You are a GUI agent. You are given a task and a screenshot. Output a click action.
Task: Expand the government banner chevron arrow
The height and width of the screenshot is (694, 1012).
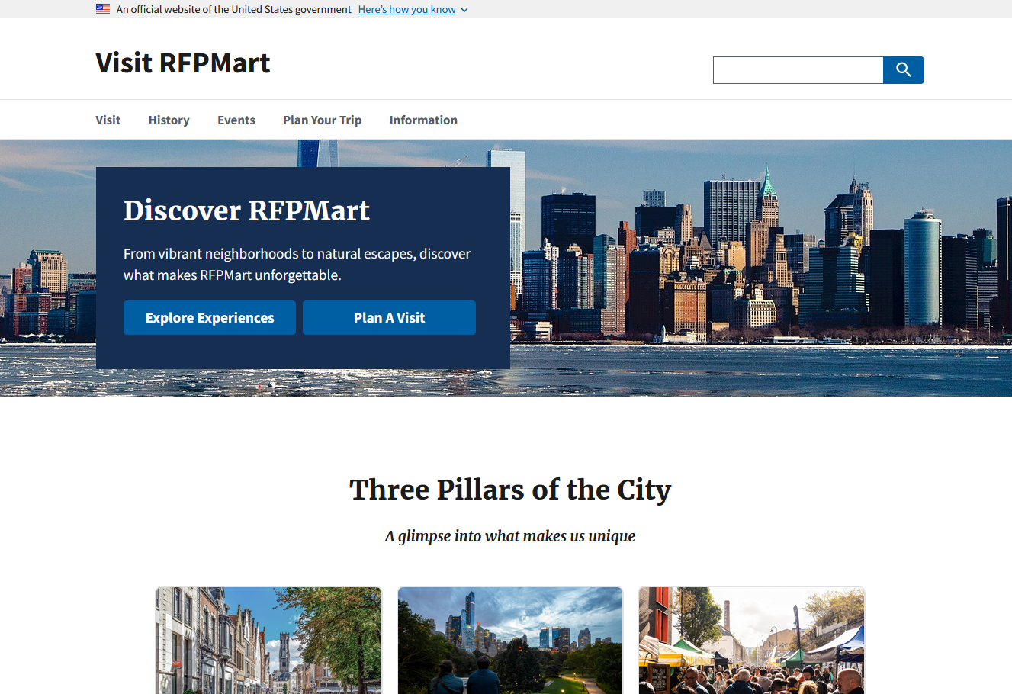(464, 10)
